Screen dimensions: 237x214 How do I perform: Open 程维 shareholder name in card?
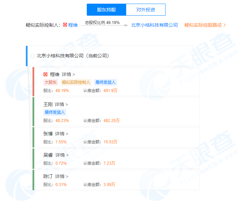pos(55,74)
